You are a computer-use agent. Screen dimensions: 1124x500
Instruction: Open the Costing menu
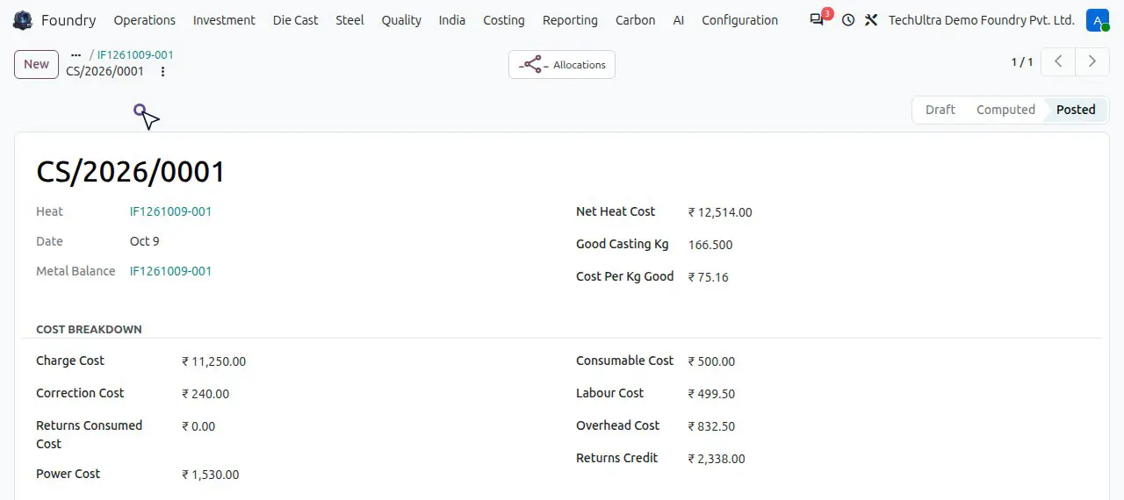(x=504, y=20)
